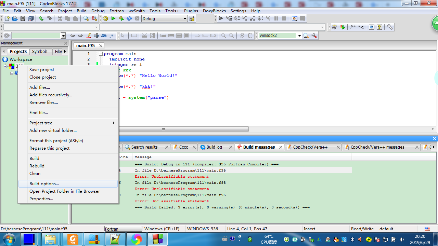
Task: Click the DoxyBlocks CHM help icon
Action: pos(379,27)
